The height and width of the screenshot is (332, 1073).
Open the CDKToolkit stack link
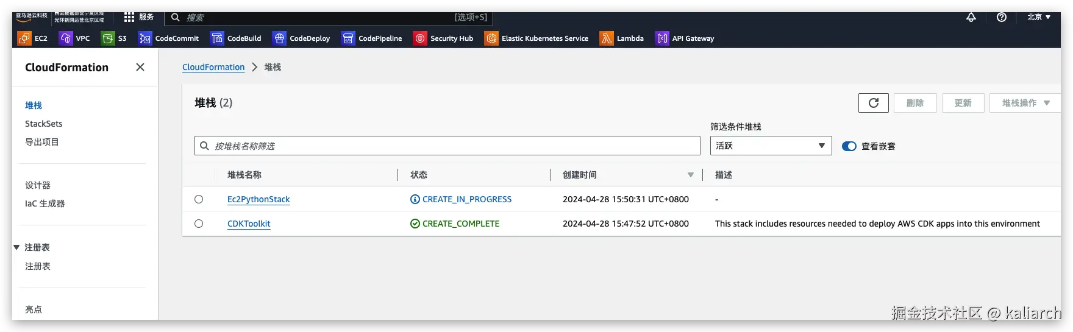(249, 224)
